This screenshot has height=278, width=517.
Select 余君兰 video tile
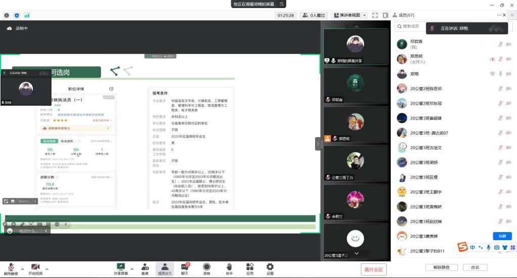click(355, 202)
